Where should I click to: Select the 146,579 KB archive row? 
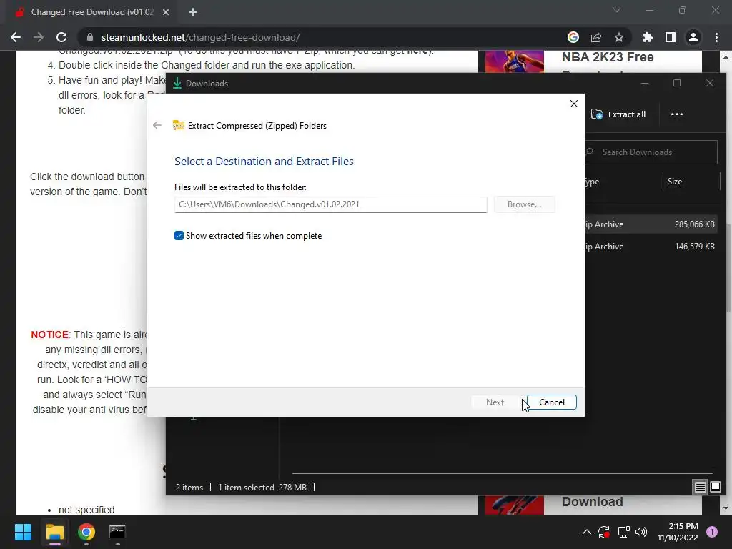coord(651,247)
